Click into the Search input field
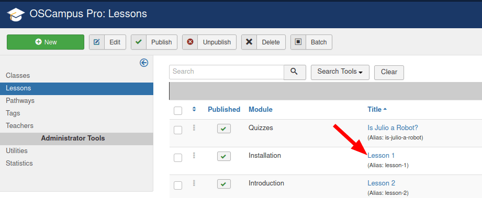 (227, 72)
